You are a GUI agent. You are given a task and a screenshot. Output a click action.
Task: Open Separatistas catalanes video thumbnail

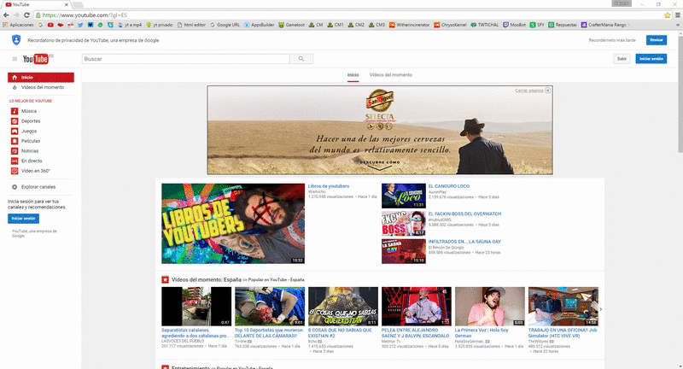pyautogui.click(x=196, y=307)
